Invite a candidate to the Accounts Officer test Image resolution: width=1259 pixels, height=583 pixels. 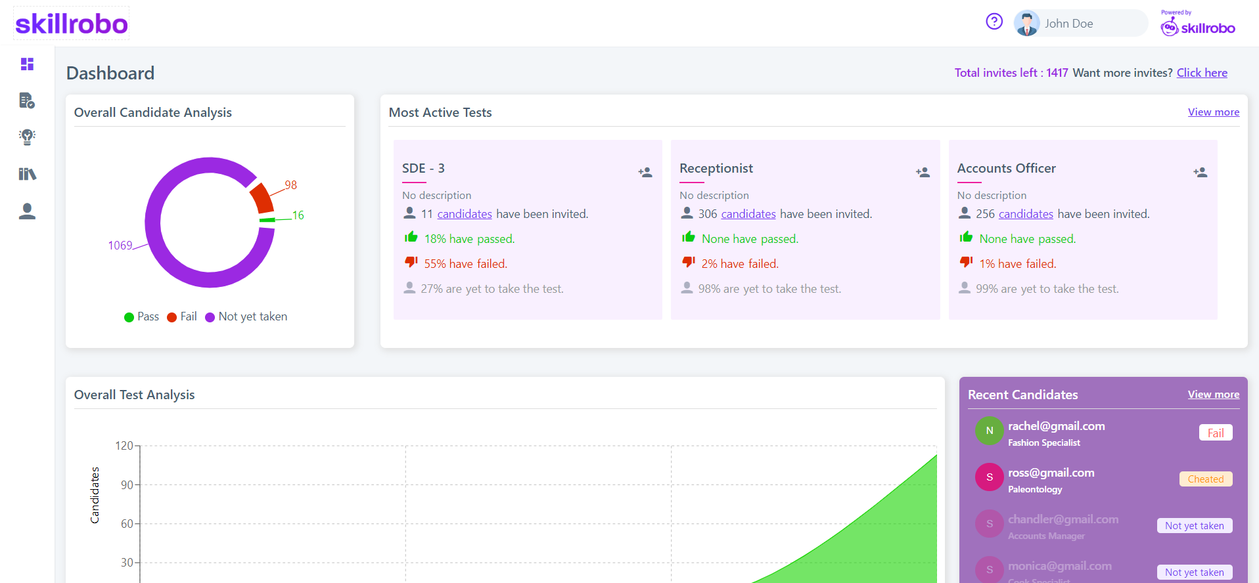coord(1200,172)
